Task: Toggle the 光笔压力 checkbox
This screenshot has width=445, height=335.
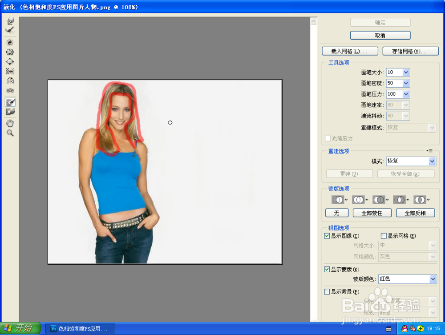Action: pos(328,138)
